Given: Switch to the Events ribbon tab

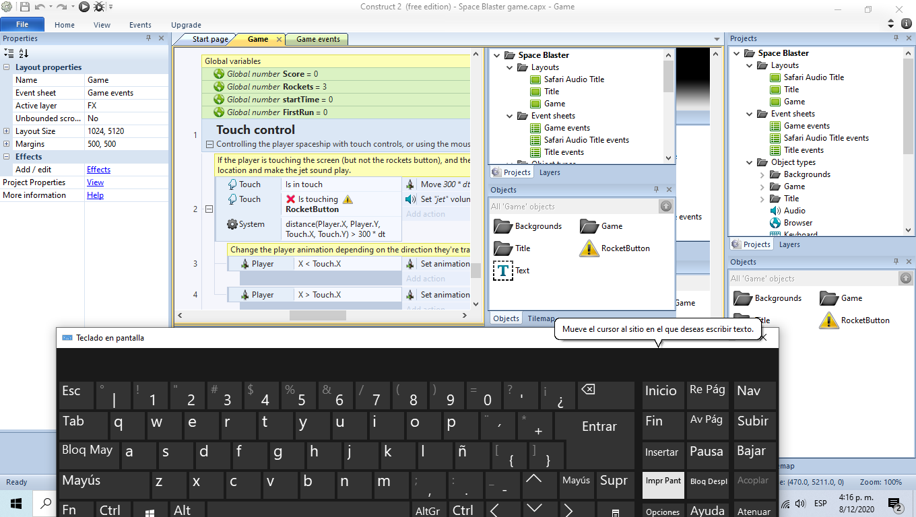Looking at the screenshot, I should (140, 25).
